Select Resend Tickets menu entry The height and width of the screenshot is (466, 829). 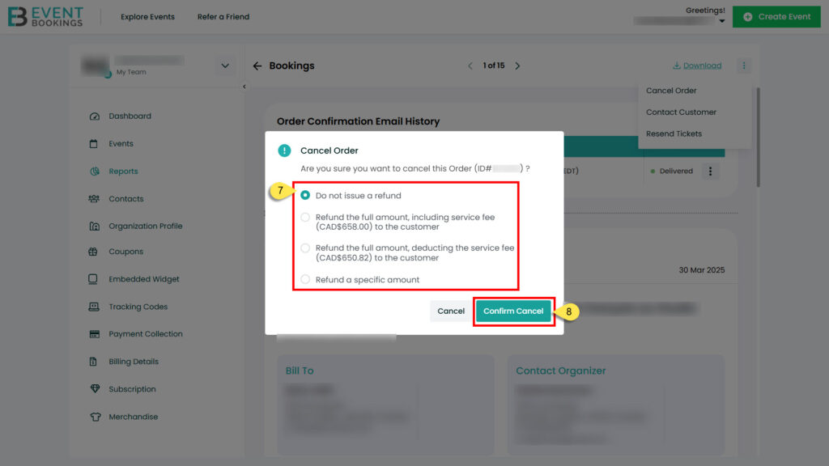674,133
